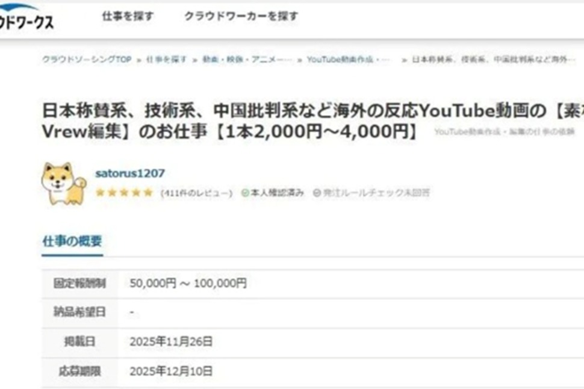
Task: Click the job title heading with Vrew編集
Action: 229,132
